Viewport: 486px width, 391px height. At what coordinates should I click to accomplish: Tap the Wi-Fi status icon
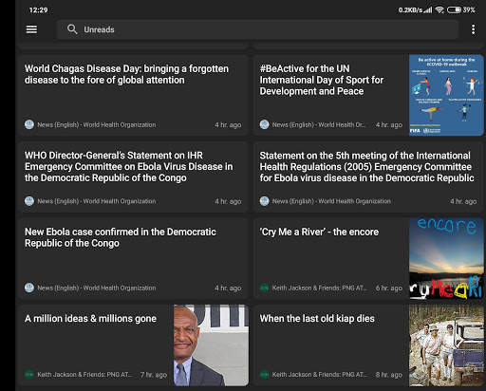click(439, 9)
